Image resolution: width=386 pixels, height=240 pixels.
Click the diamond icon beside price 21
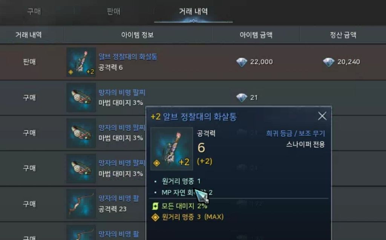[x=242, y=98]
